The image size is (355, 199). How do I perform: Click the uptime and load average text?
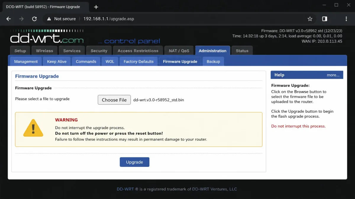(287, 36)
